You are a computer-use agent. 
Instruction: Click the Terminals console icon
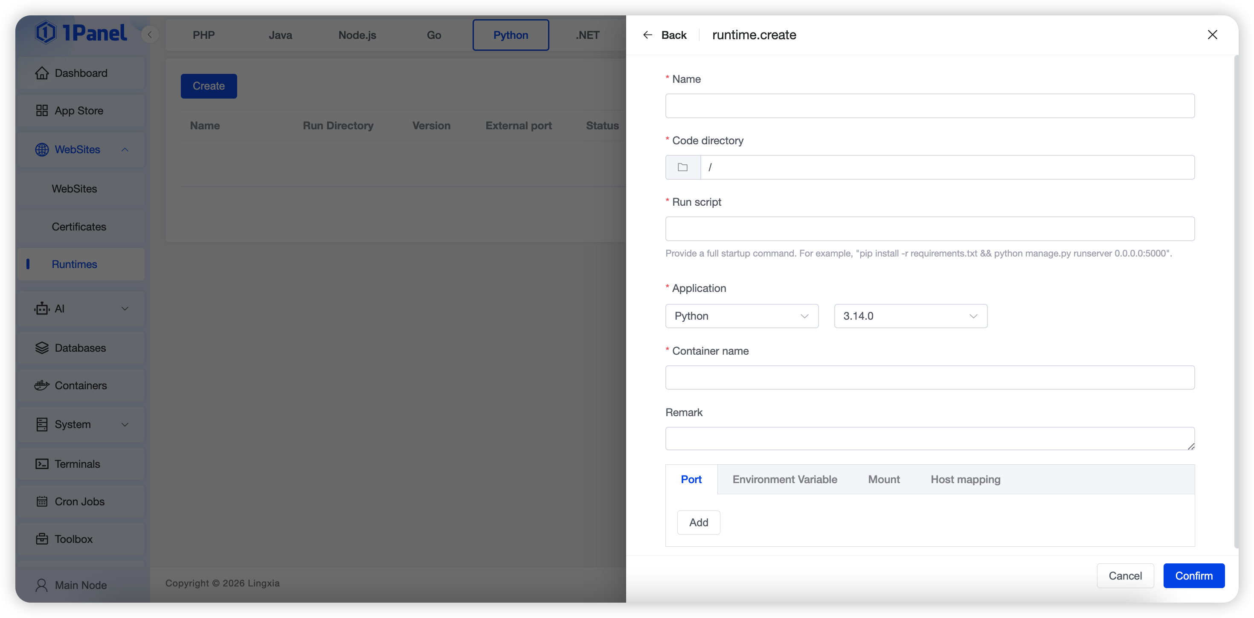pos(42,463)
